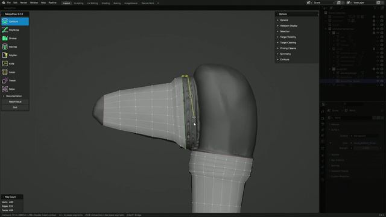Select the Tweak tool
Viewport: 386px width, 217px height.
pos(15,80)
